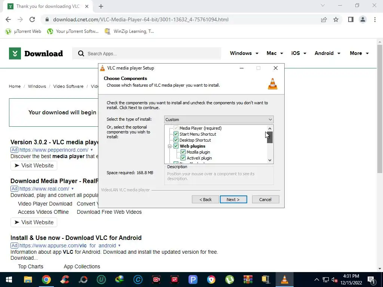This screenshot has height=287, width=383.
Task: Open the purple P app in the taskbar
Action: tap(193, 280)
